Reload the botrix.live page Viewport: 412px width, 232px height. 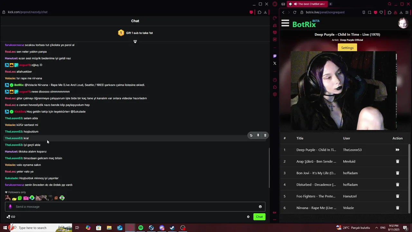coord(295,12)
